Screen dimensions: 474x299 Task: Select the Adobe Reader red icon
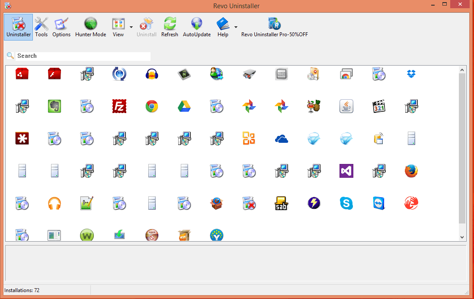pyautogui.click(x=22, y=74)
